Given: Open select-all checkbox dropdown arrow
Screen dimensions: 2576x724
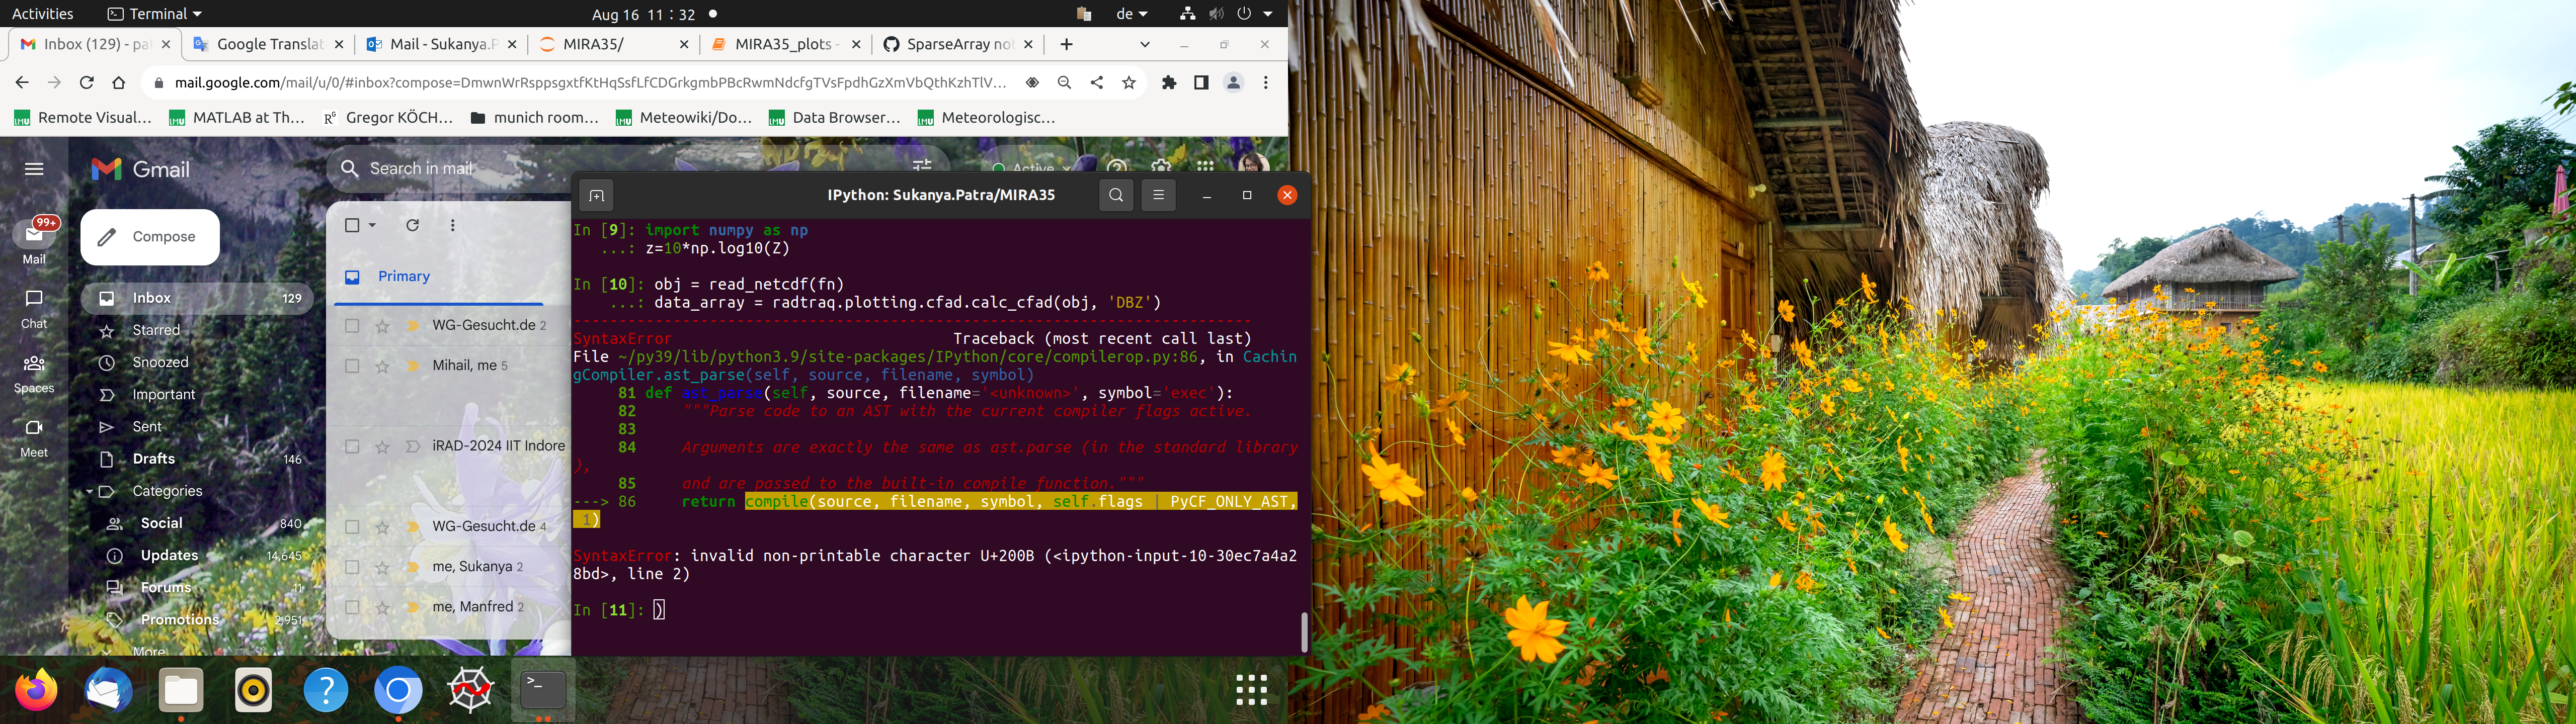Looking at the screenshot, I should tap(373, 226).
